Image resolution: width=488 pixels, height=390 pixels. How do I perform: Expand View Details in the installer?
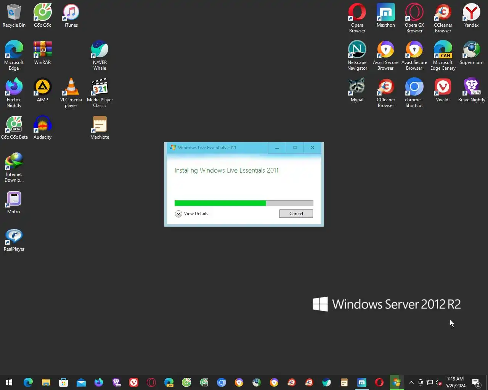[192, 214]
